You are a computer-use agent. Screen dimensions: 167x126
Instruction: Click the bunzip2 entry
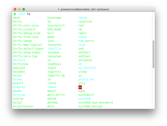(19, 68)
